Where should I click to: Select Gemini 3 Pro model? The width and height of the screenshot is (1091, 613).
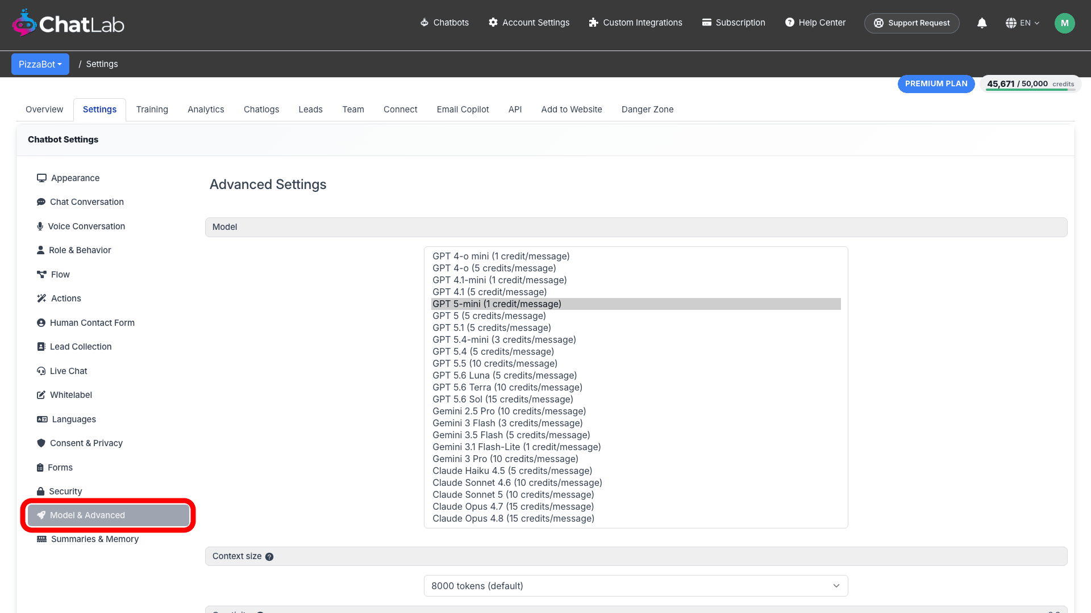pyautogui.click(x=636, y=459)
